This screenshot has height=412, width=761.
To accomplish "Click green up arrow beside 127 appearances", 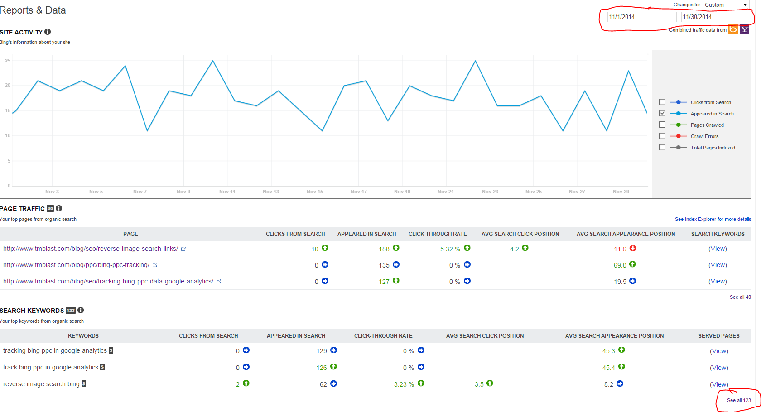I will click(396, 281).
